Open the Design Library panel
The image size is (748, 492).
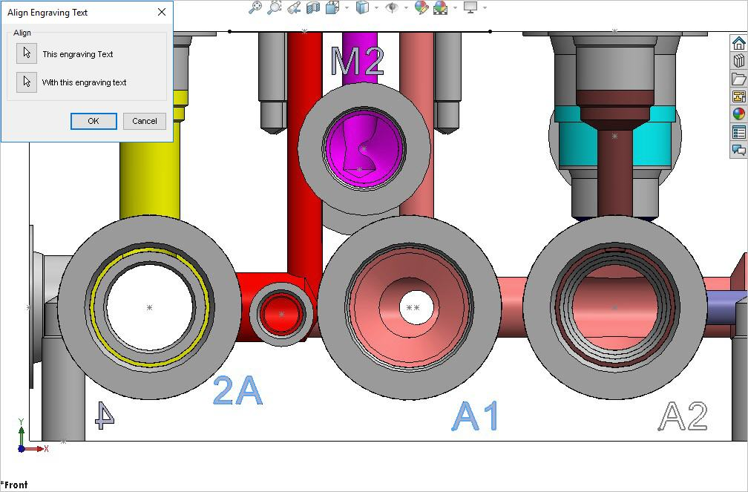738,62
